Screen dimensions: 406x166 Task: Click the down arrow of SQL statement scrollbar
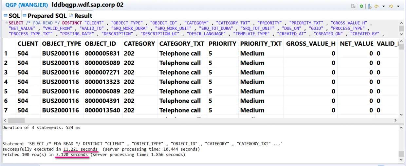click(x=401, y=35)
